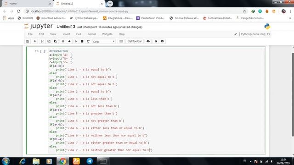Open the View menu
The image size is (294, 165).
pyautogui.click(x=53, y=34)
